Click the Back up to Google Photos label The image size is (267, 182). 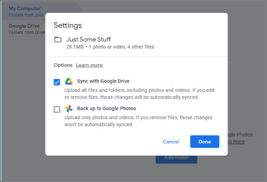click(x=107, y=109)
